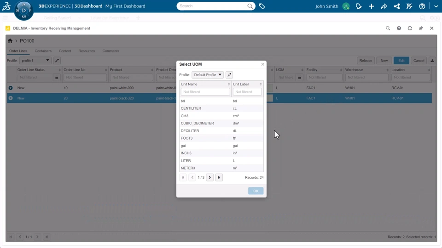Select the brl unit row
442x248 pixels.
pos(221,101)
